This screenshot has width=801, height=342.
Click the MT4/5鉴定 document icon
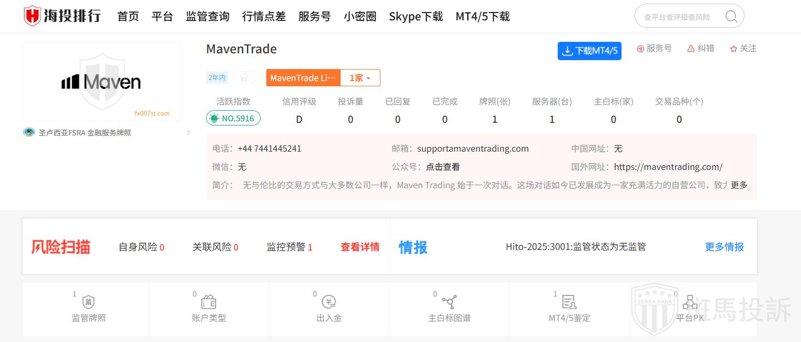tap(569, 302)
